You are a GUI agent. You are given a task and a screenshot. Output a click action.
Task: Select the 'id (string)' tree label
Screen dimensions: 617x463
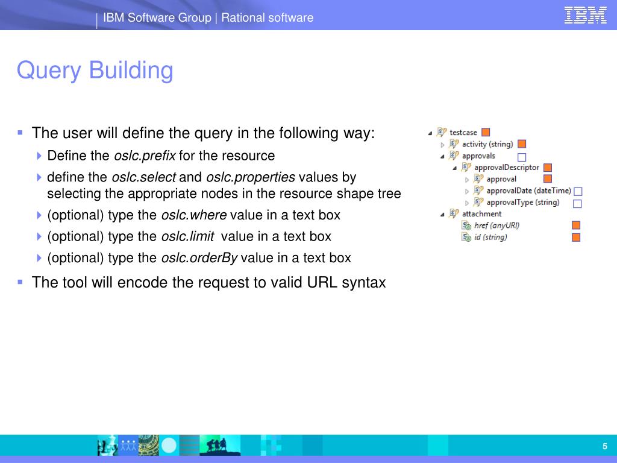490,237
